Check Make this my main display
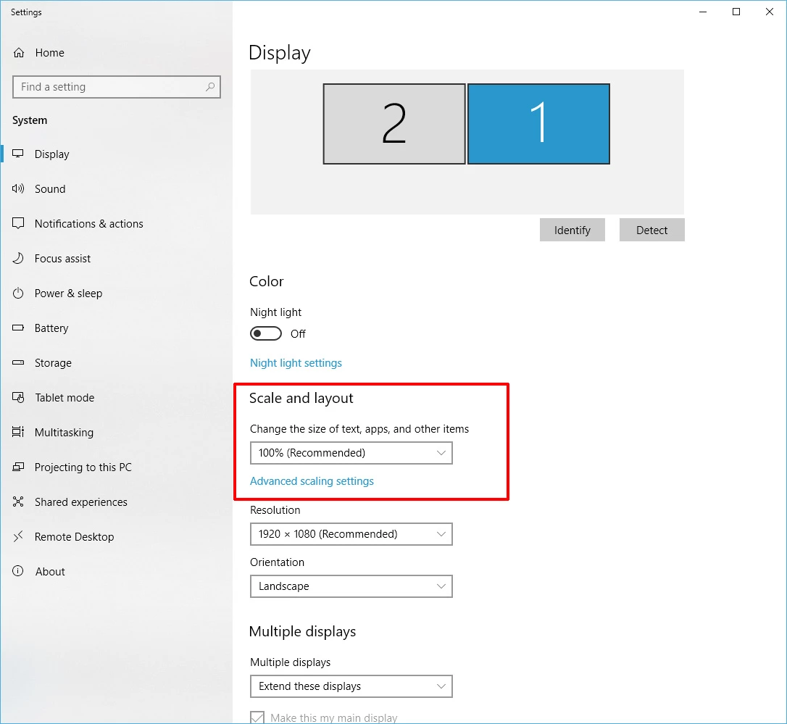The width and height of the screenshot is (787, 724). pyautogui.click(x=257, y=718)
